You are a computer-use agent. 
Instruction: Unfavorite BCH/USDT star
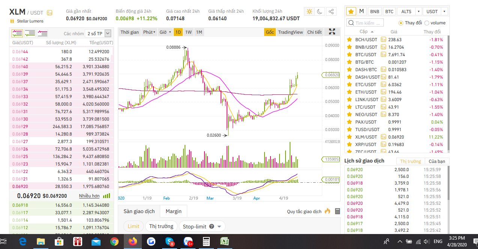coord(349,39)
